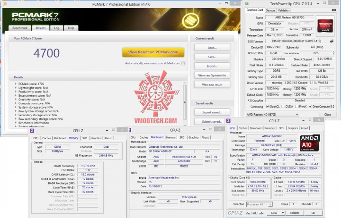Click the motherboard model G1.Sniper A88X-CF
This screenshot has height=218, width=341.
tap(170, 151)
